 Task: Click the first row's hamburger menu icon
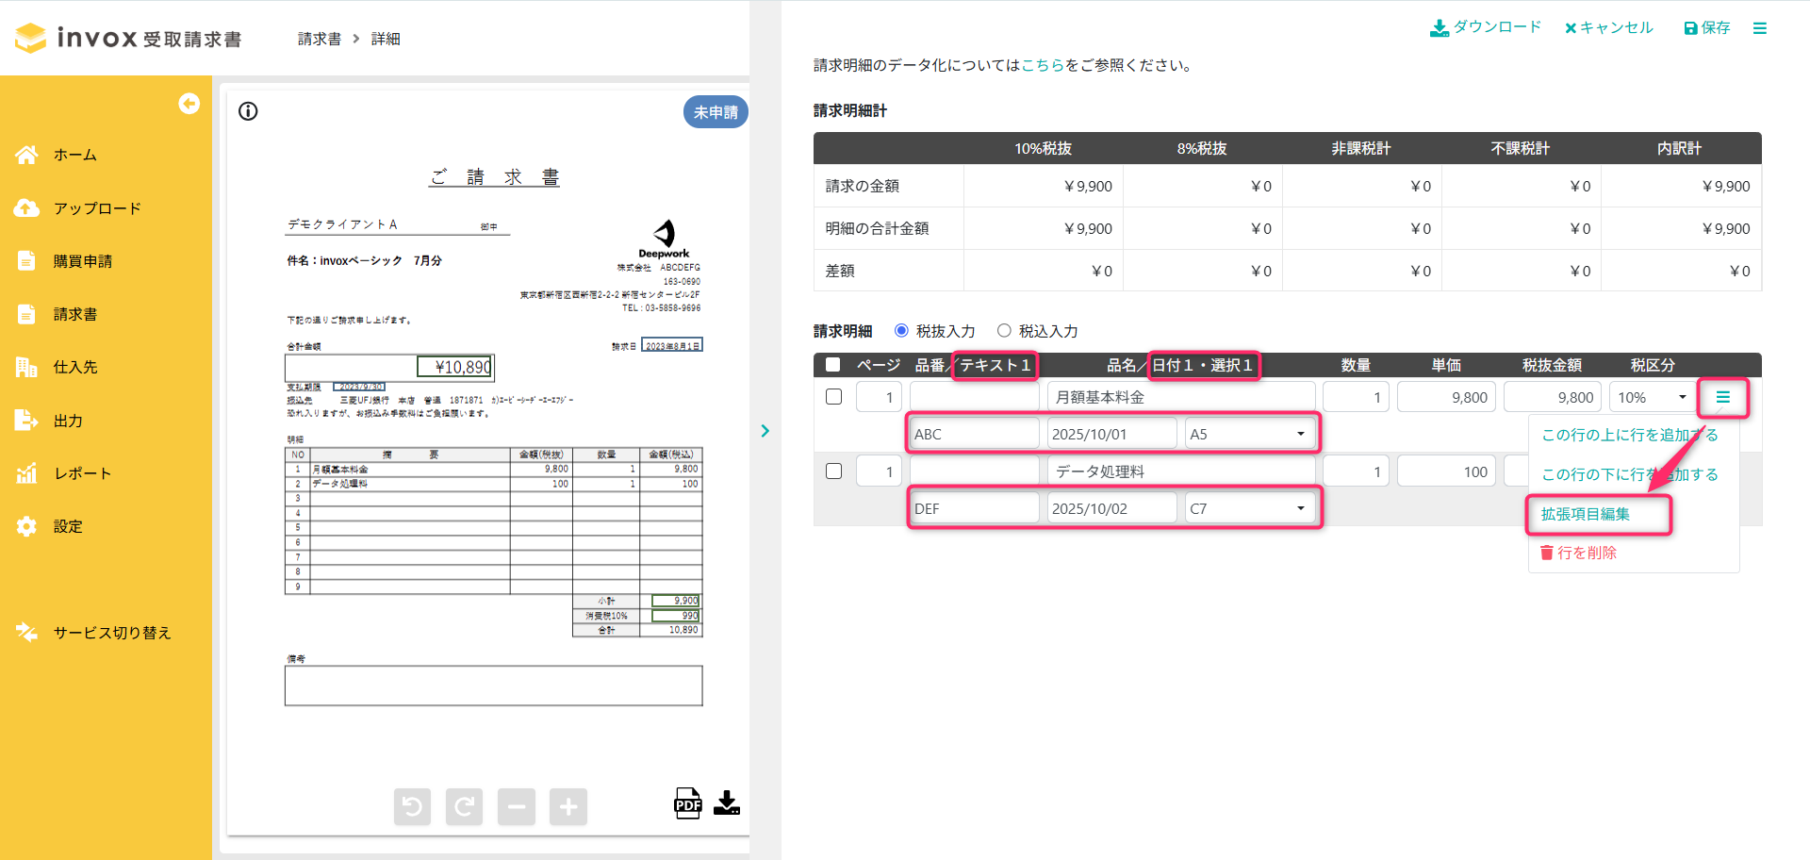click(x=1722, y=397)
